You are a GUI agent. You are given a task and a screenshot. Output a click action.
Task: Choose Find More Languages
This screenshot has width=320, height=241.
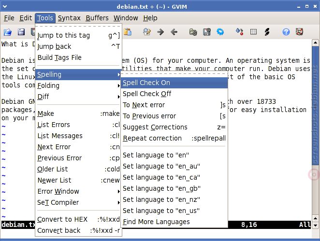(174, 222)
